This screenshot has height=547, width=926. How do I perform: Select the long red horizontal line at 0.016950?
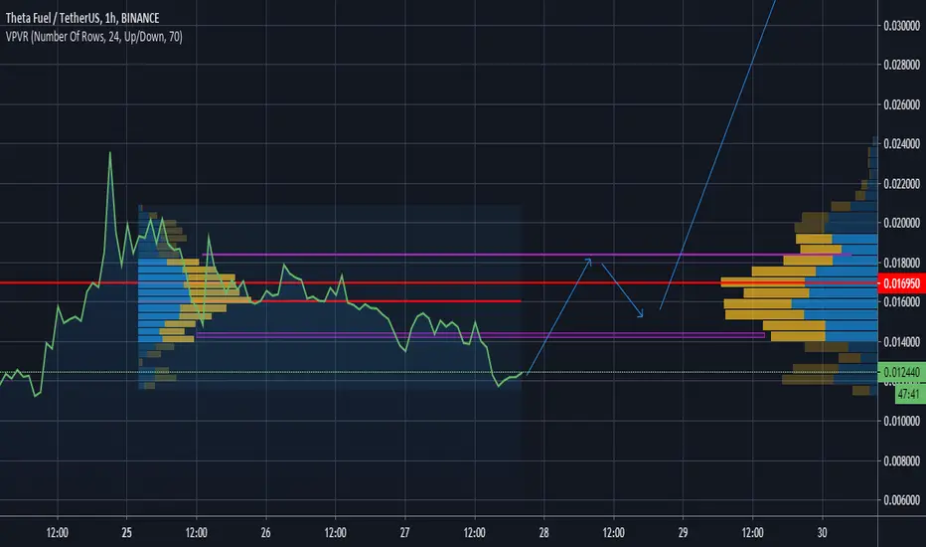click(439, 283)
